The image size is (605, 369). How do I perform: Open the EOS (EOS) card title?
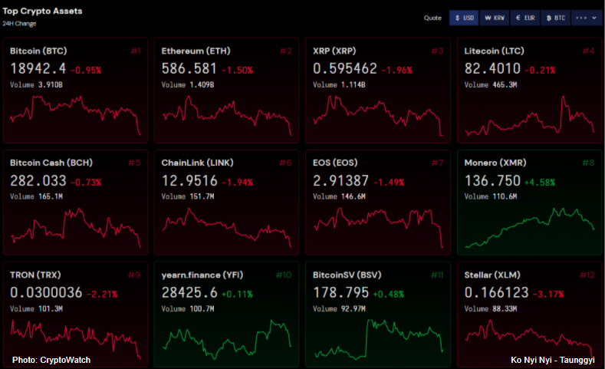[335, 163]
